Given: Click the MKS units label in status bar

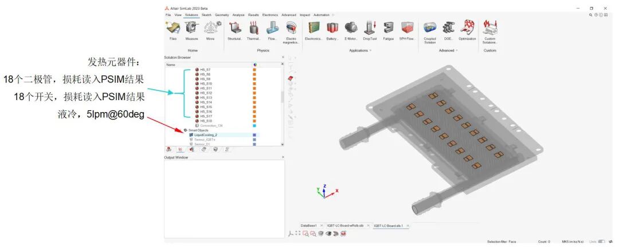Looking at the screenshot, I should (574, 241).
